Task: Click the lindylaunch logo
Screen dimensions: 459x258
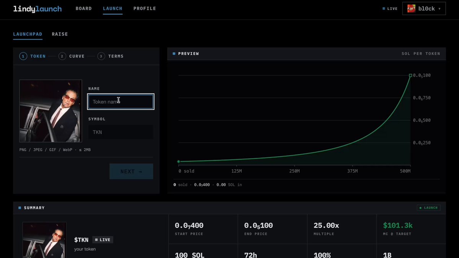Action: click(x=37, y=9)
